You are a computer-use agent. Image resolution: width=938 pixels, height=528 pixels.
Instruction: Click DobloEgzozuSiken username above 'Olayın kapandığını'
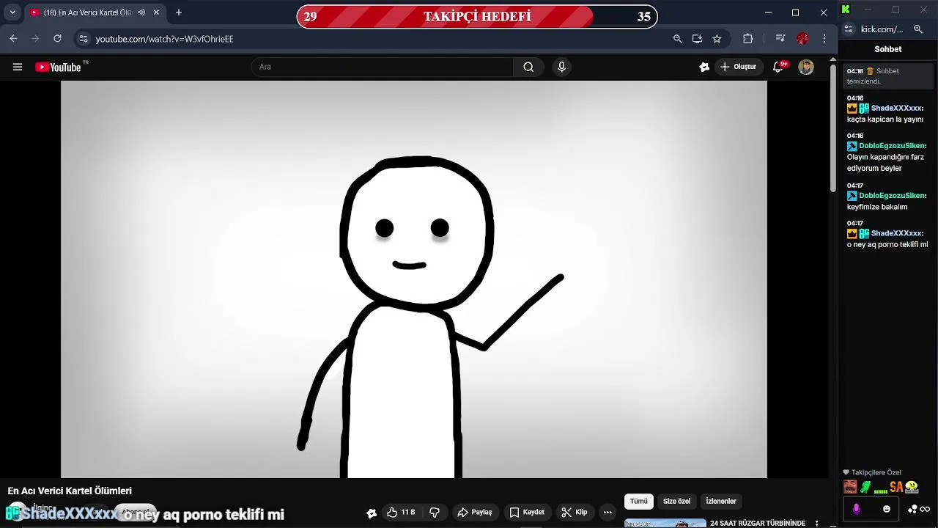pyautogui.click(x=893, y=146)
